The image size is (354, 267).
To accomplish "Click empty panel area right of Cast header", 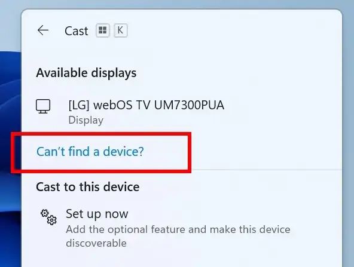I will 235,30.
